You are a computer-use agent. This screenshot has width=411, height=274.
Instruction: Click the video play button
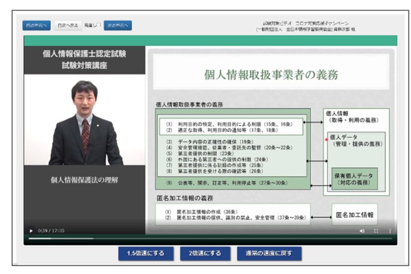(x=31, y=231)
